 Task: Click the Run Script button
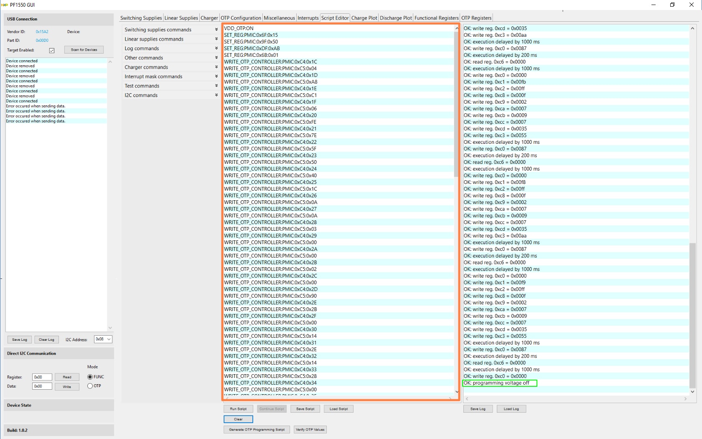(238, 409)
